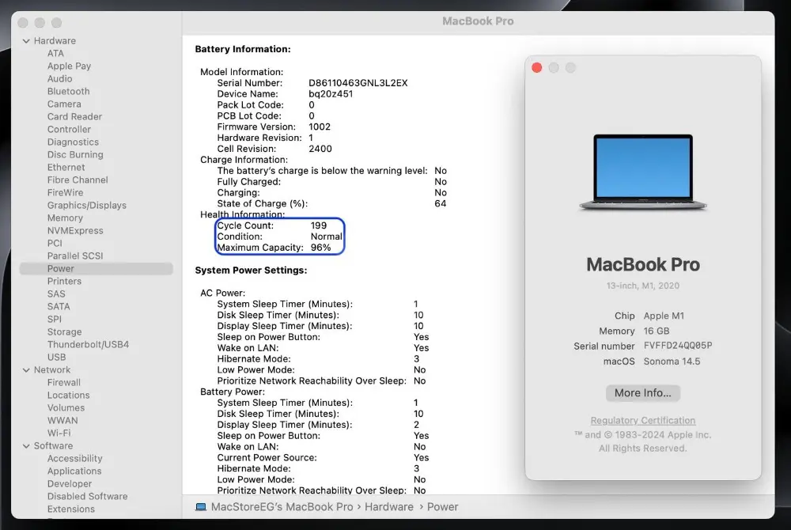Click device name bq20z451

coord(331,94)
